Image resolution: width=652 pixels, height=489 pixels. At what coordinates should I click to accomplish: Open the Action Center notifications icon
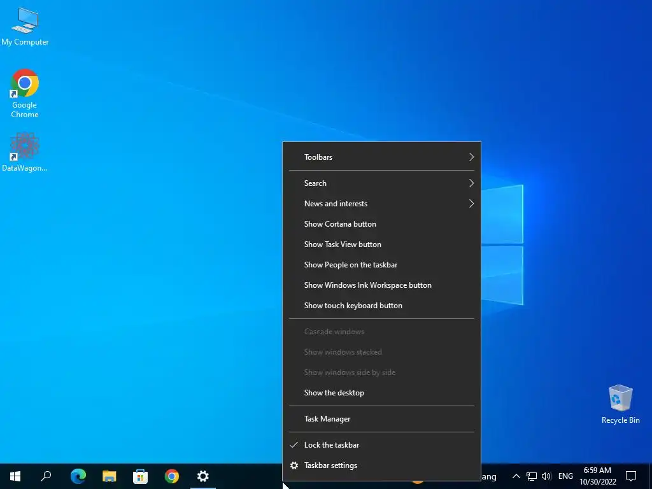tap(631, 476)
